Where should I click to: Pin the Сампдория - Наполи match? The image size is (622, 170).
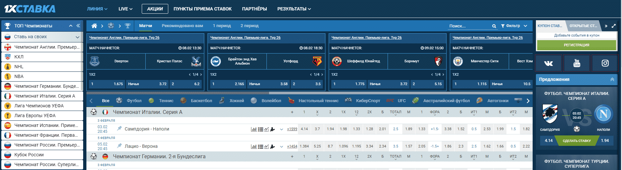(x=119, y=129)
